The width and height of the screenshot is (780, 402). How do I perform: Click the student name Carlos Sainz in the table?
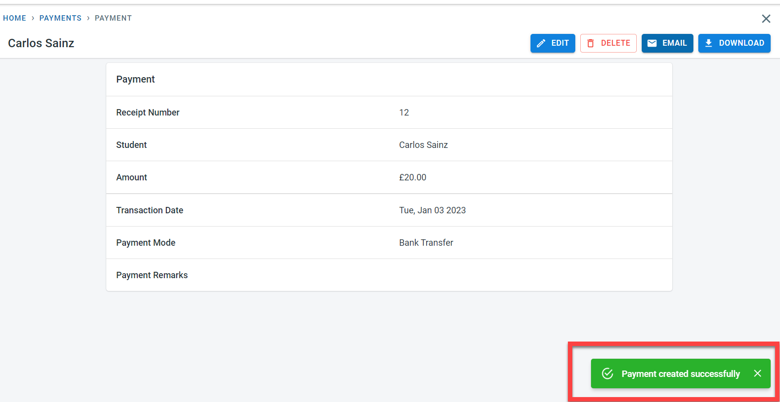point(423,145)
